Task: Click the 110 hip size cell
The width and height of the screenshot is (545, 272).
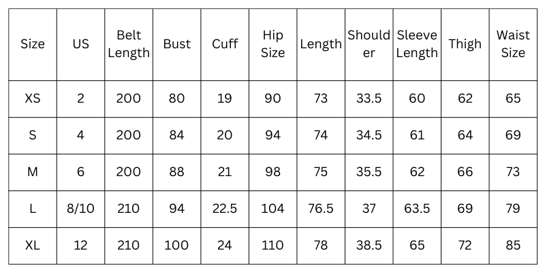Action: point(272,245)
